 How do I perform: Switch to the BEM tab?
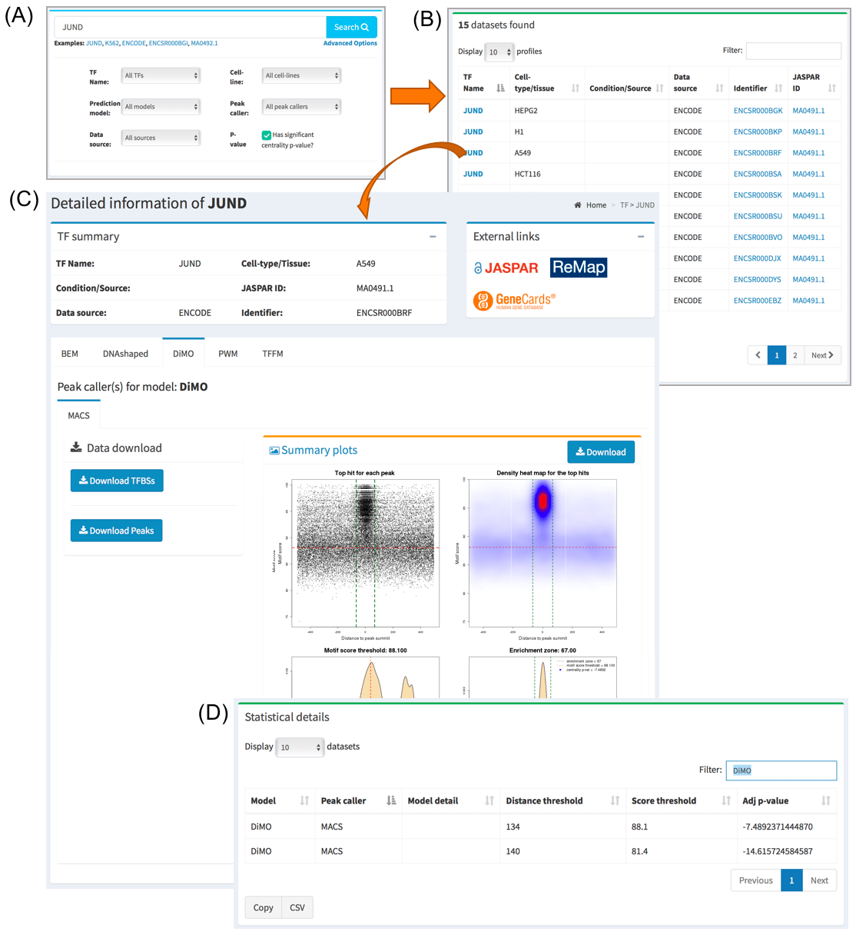[70, 354]
